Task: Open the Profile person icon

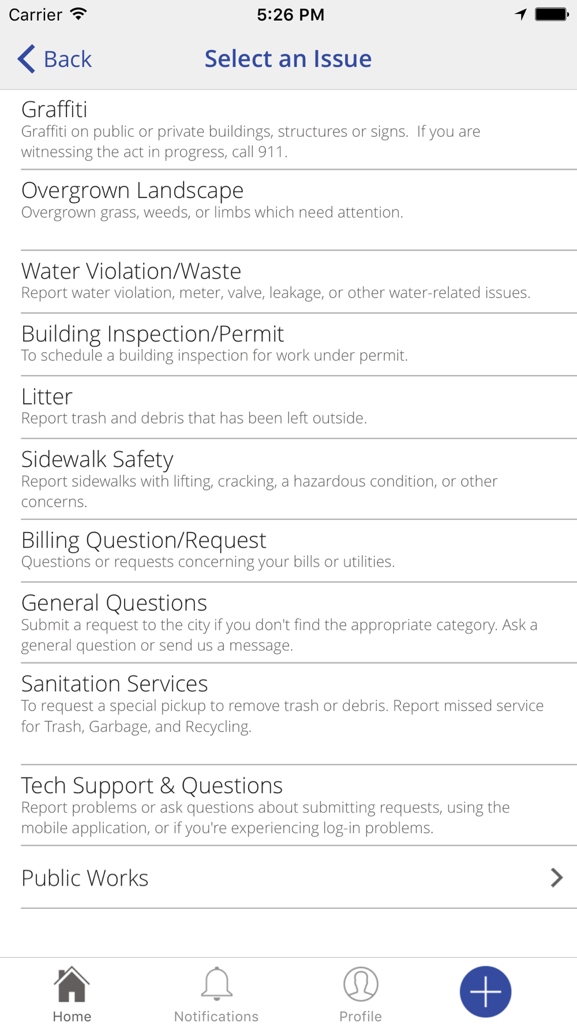Action: pyautogui.click(x=361, y=984)
